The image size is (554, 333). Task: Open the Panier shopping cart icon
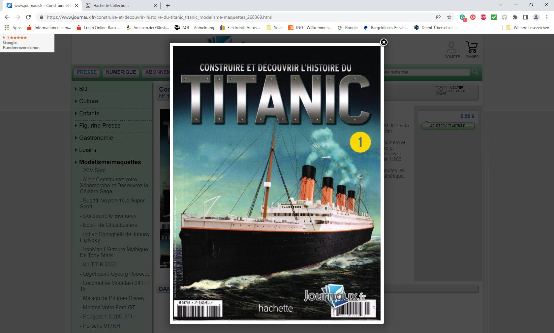[472, 48]
